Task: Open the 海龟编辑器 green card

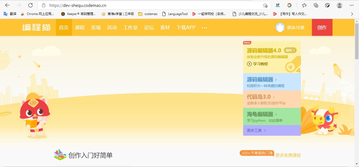Action: coord(272,117)
